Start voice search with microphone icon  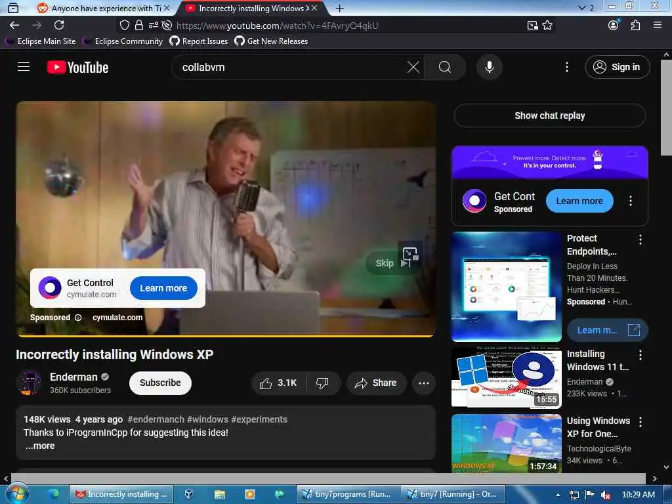[x=489, y=67]
